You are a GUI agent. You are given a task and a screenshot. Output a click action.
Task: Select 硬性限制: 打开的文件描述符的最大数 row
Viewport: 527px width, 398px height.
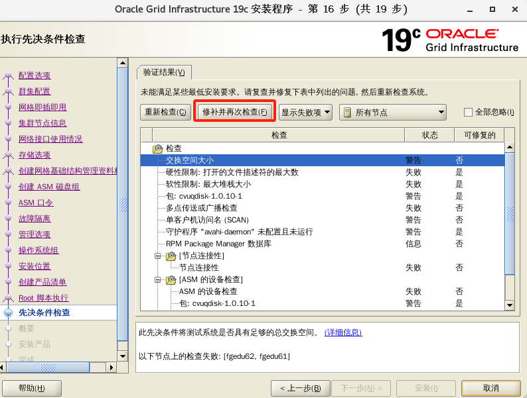click(x=323, y=172)
